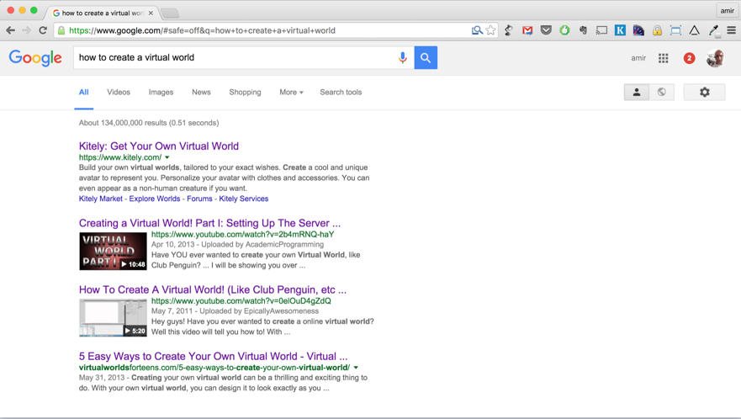Image resolution: width=741 pixels, height=419 pixels.
Task: Click the page search magnifier in address bar
Action: point(477,30)
